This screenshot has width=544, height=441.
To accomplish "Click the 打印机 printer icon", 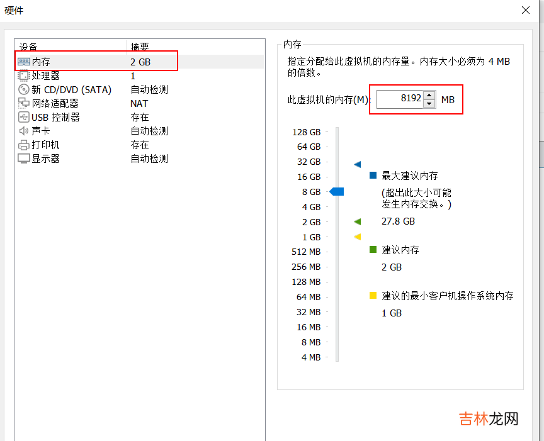I will point(24,145).
